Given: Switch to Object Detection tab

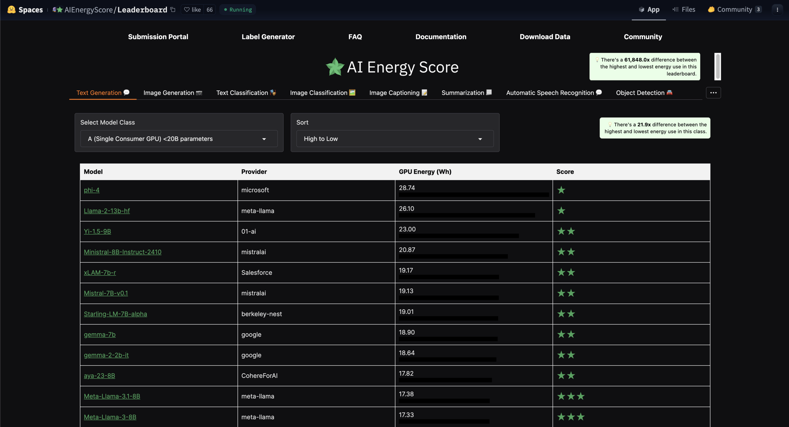Looking at the screenshot, I should pos(644,93).
